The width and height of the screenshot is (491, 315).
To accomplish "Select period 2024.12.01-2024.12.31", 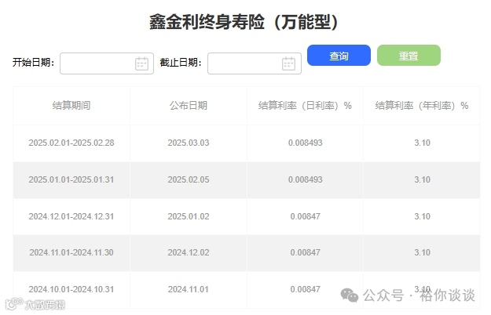I will tap(71, 216).
